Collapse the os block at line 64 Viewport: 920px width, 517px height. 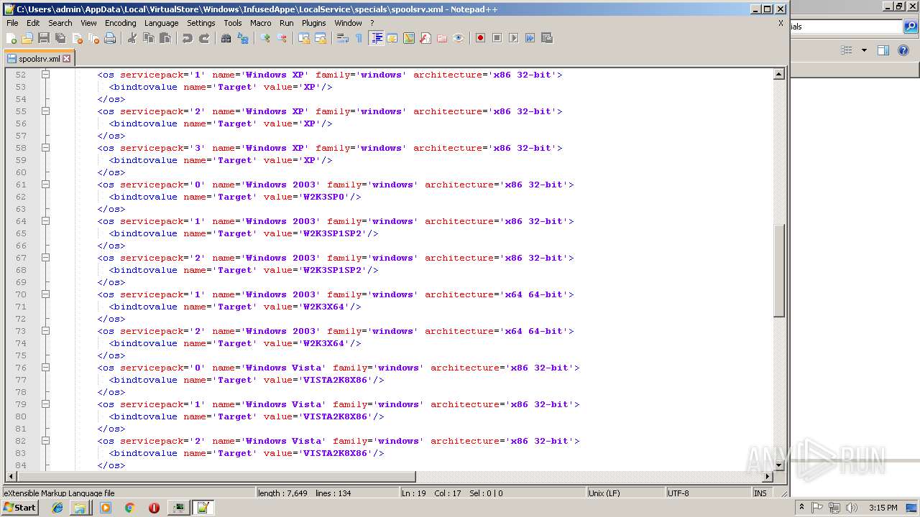[x=45, y=221]
